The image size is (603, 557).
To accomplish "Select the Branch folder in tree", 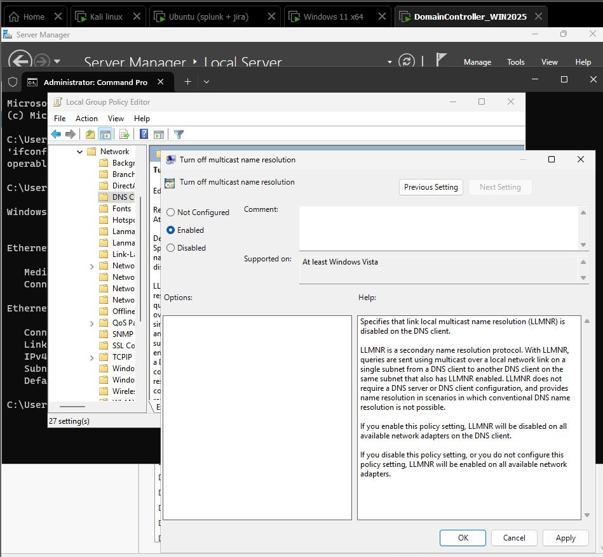I will (117, 174).
